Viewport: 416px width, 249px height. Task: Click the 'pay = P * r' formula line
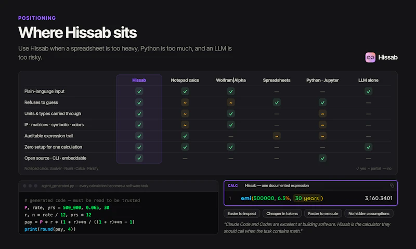pyautogui.click(x=80, y=222)
